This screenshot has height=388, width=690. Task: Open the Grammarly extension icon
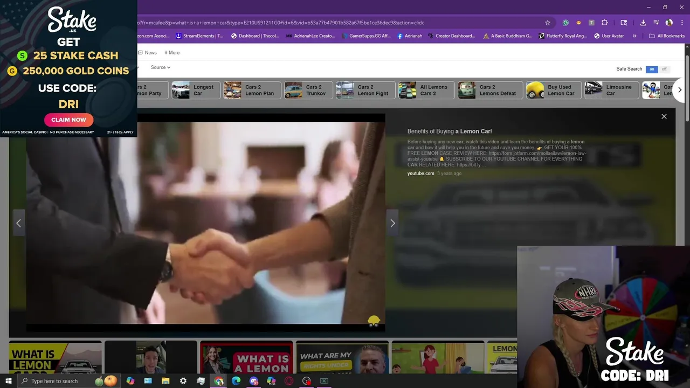565,23
